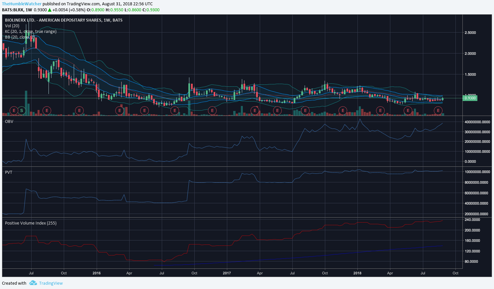Click the earnings E marker for August 2016

[175, 110]
